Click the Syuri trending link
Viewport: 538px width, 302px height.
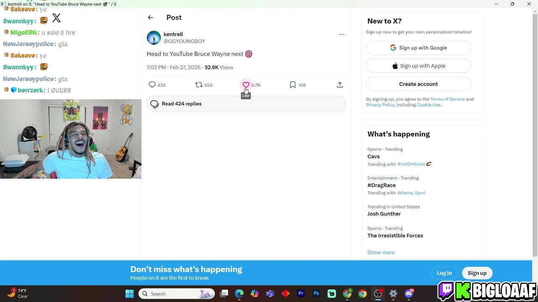click(x=420, y=193)
